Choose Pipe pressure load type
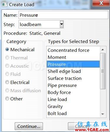Screen dimensions: 110x132 pyautogui.click(x=73, y=85)
